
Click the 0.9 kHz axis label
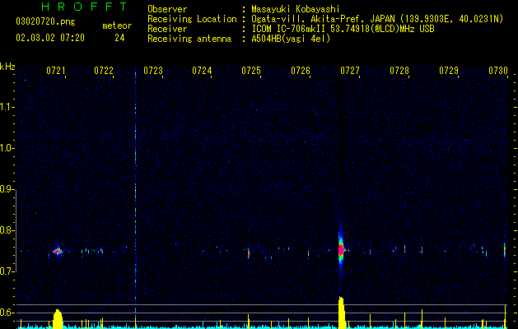[x=7, y=189]
